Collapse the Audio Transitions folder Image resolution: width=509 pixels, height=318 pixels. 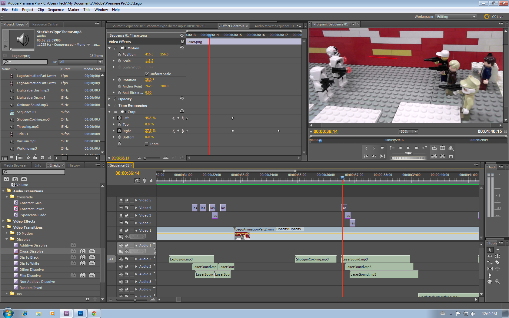[3, 191]
